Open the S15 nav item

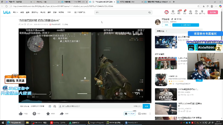(x=69, y=12)
